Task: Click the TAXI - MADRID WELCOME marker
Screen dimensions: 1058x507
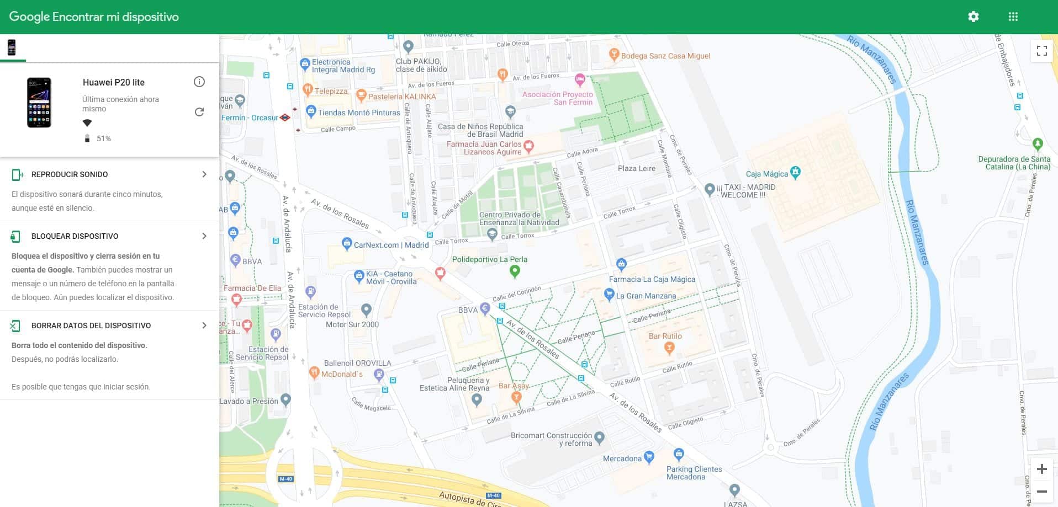Action: 710,189
